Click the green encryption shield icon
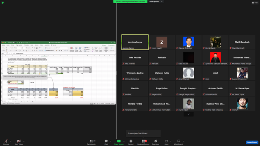 tap(3, 3)
